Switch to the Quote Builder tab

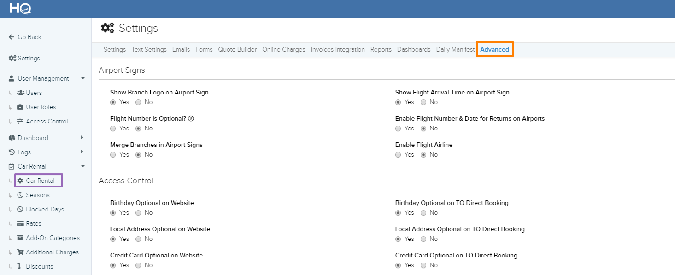pyautogui.click(x=237, y=49)
